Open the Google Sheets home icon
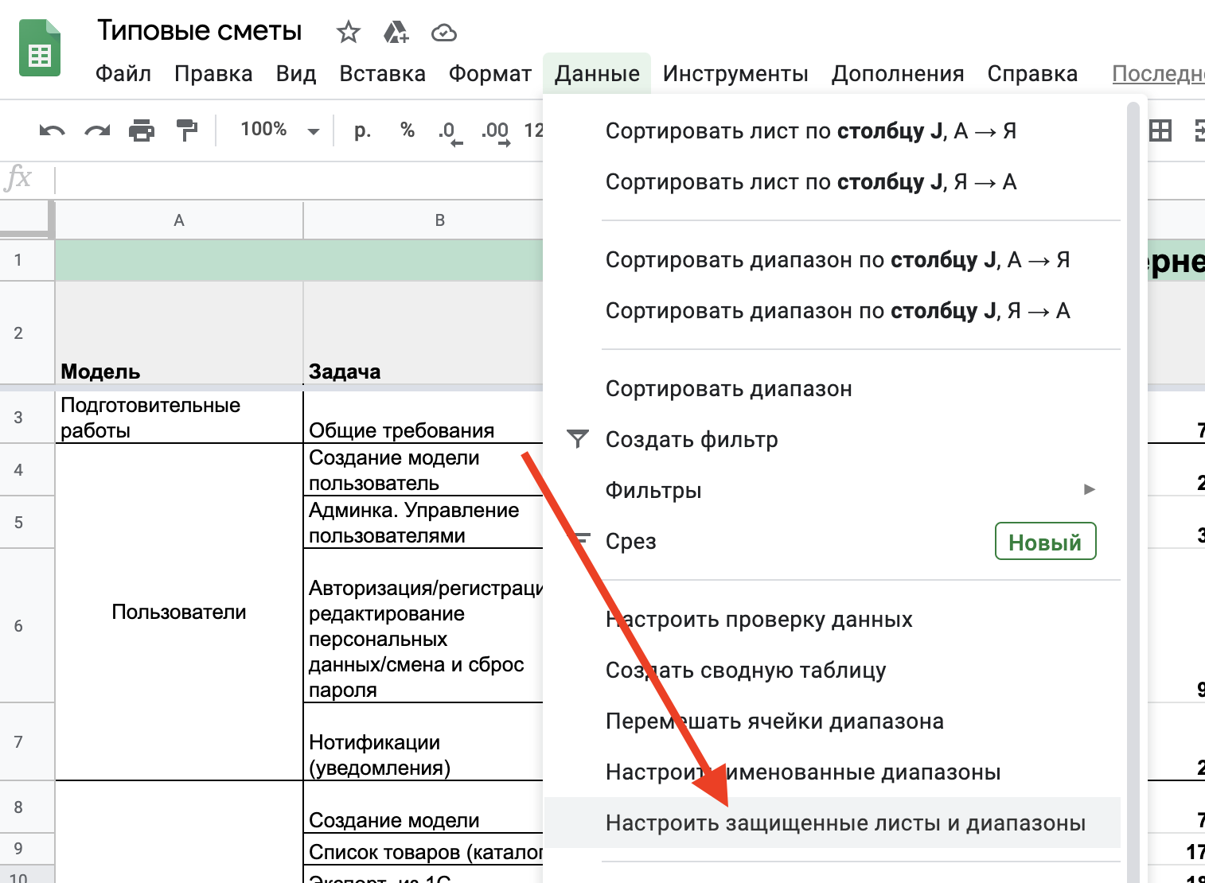This screenshot has height=883, width=1205. [40, 49]
